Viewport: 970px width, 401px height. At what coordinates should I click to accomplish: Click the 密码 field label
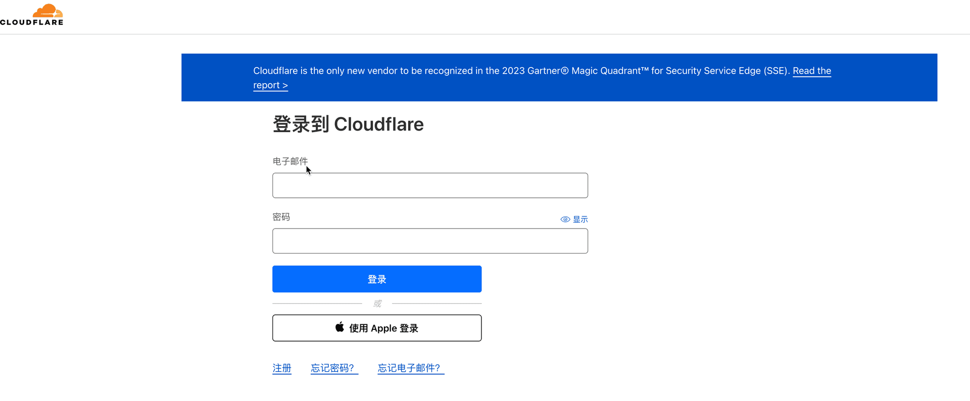[x=281, y=217]
